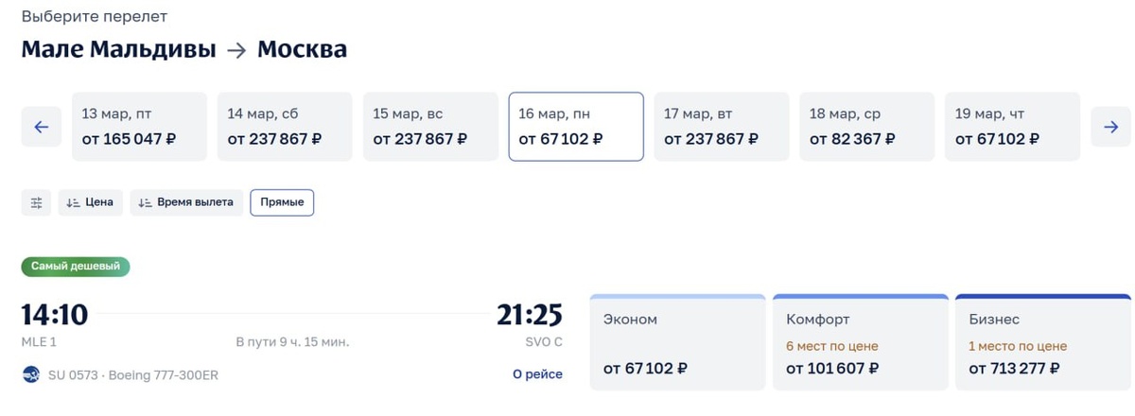Open the О рейсе flight details link

(x=537, y=374)
